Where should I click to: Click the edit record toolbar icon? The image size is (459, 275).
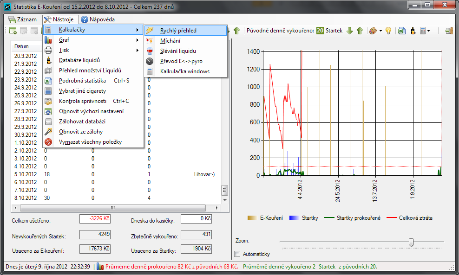click(x=24, y=31)
